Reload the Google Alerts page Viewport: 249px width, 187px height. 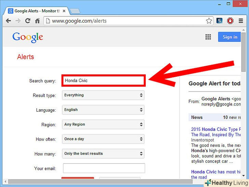pyautogui.click(x=28, y=21)
